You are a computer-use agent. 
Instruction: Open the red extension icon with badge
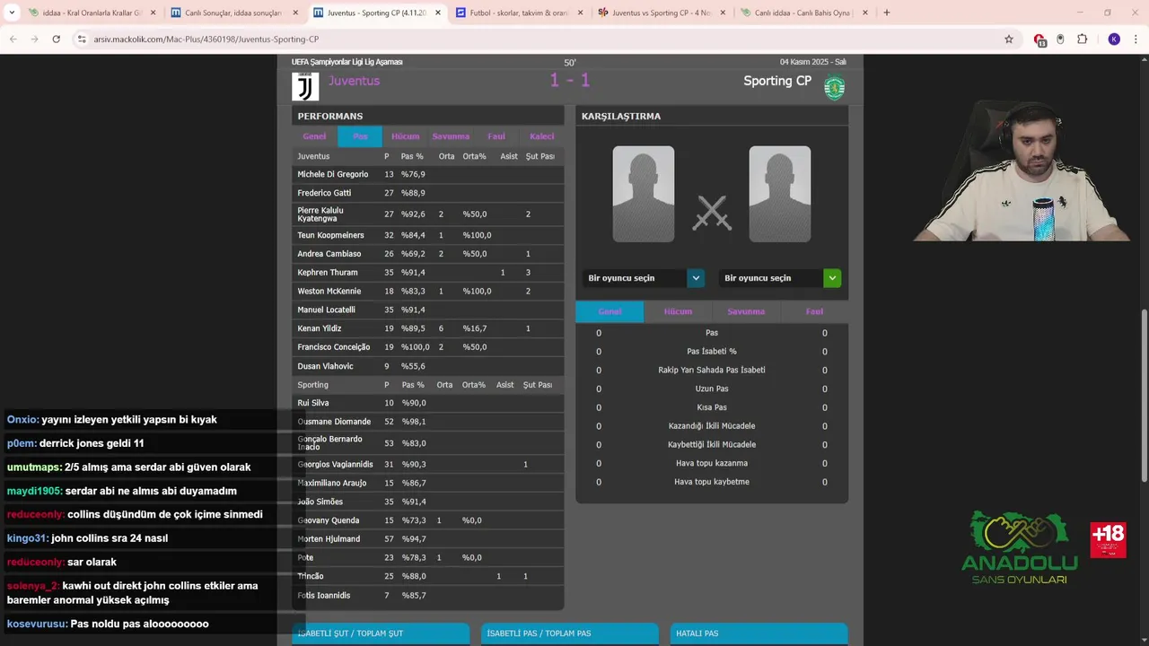pos(1039,39)
